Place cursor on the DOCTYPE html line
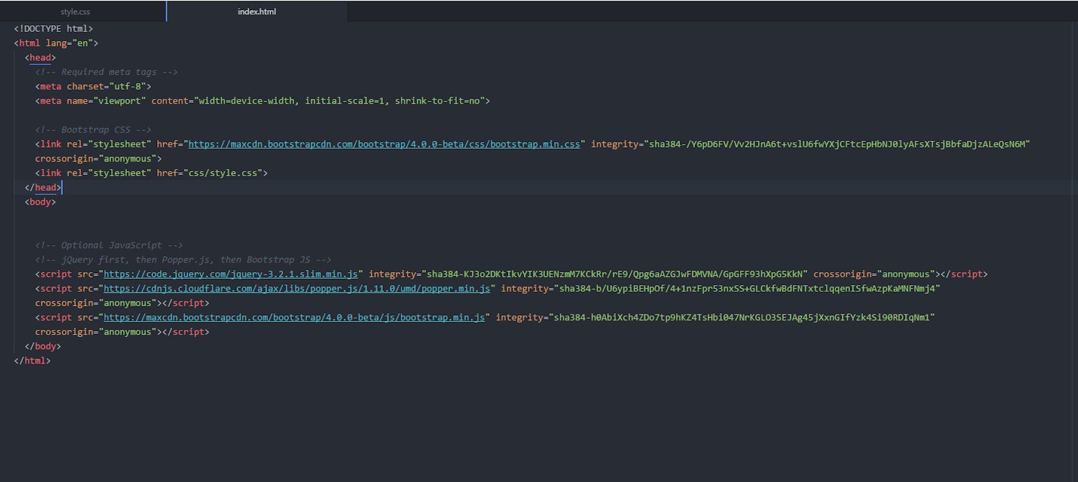This screenshot has width=1078, height=482. tap(53, 29)
